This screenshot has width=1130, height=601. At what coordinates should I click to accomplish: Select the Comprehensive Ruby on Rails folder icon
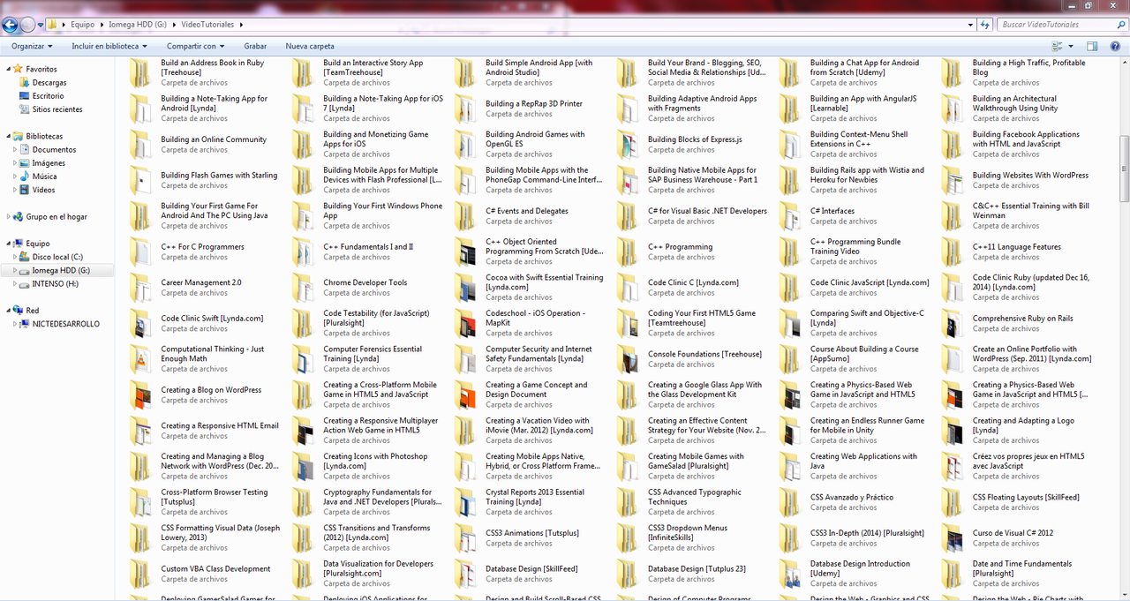coord(953,323)
